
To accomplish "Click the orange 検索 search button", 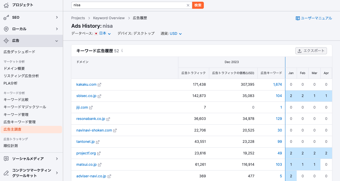I will 198,5.
